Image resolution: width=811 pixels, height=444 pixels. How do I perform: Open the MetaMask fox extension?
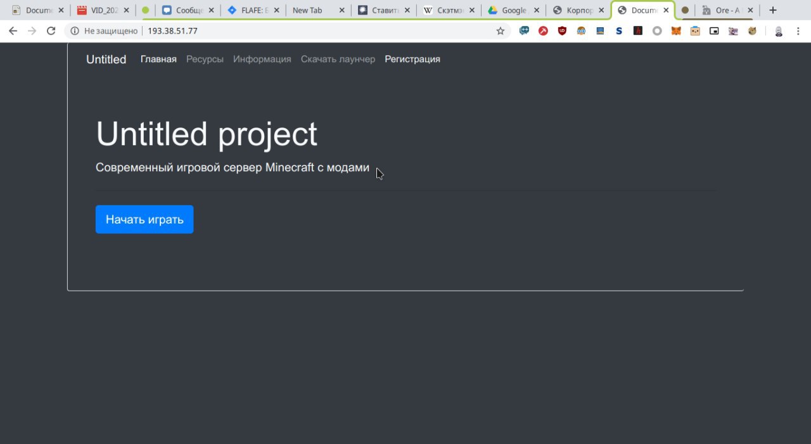pos(676,30)
